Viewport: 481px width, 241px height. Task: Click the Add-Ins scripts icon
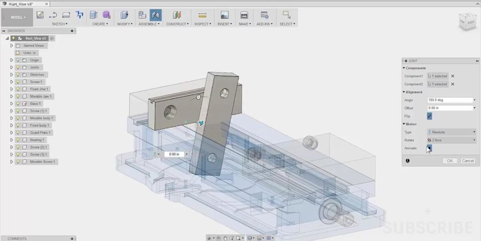pos(264,15)
